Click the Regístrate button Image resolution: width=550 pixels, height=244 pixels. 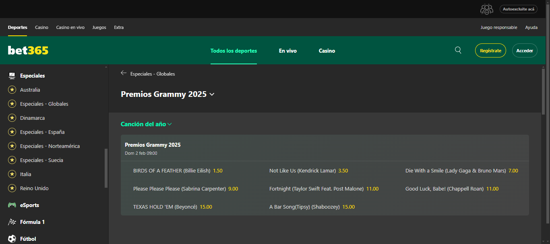pyautogui.click(x=490, y=51)
